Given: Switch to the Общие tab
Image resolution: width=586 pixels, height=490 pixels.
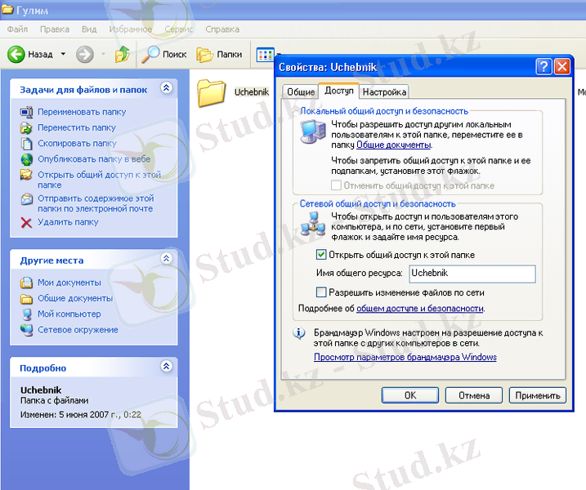Looking at the screenshot, I should coord(301,91).
